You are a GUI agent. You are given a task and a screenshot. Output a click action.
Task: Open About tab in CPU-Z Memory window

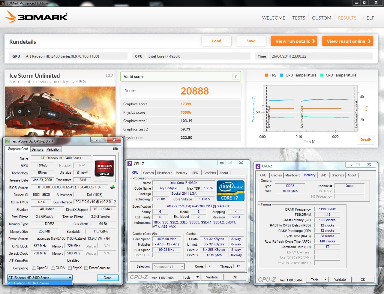pos(352,175)
